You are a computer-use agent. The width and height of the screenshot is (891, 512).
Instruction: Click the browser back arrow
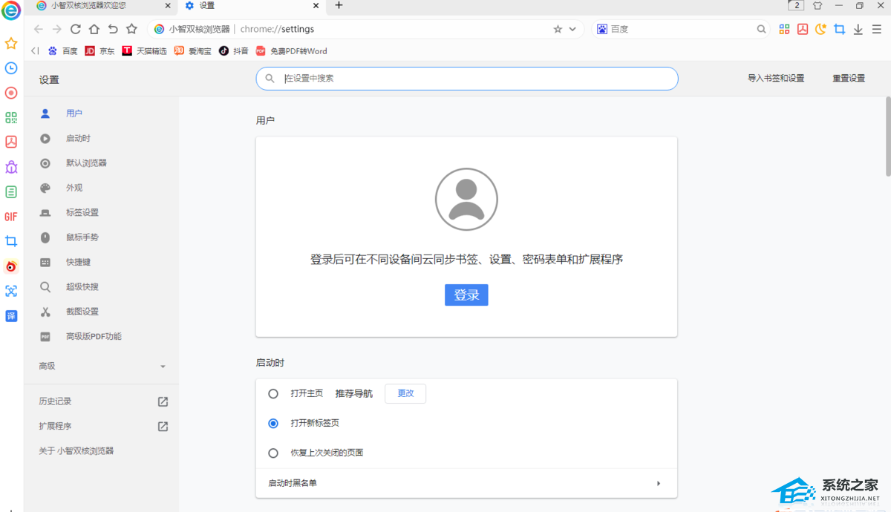click(x=38, y=29)
